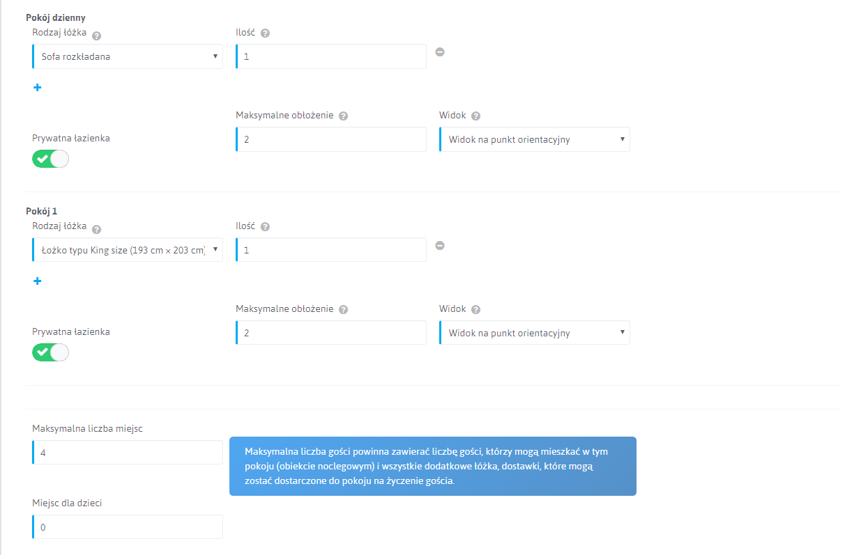
Task: Click help icon beside Rodzaj łóżka in Pokój 1
Action: (96, 230)
